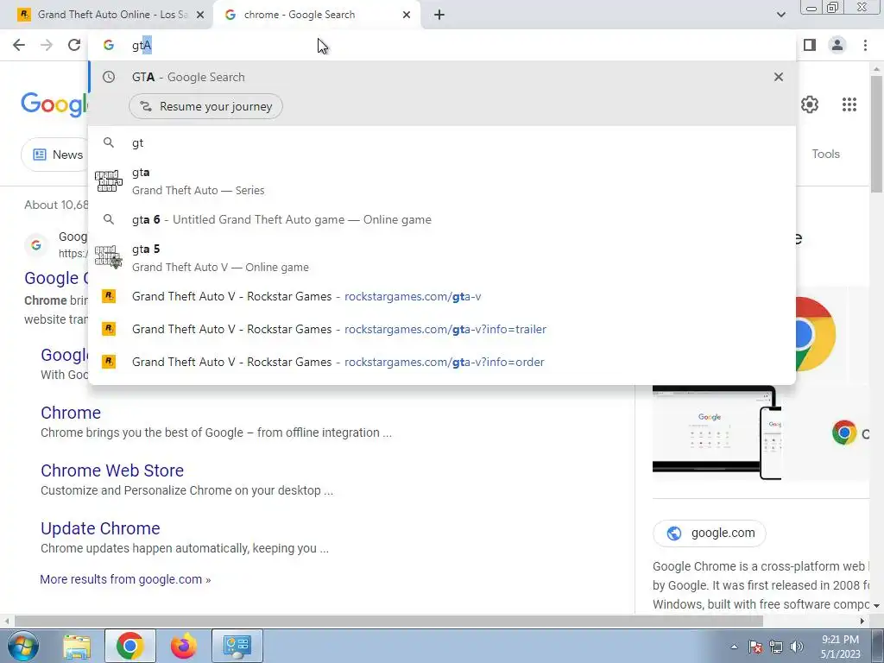Open the side panel icon
Image resolution: width=884 pixels, height=663 pixels.
tap(810, 45)
